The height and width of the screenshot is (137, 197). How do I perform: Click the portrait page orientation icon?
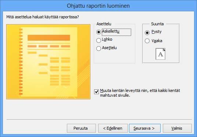[x=161, y=54]
